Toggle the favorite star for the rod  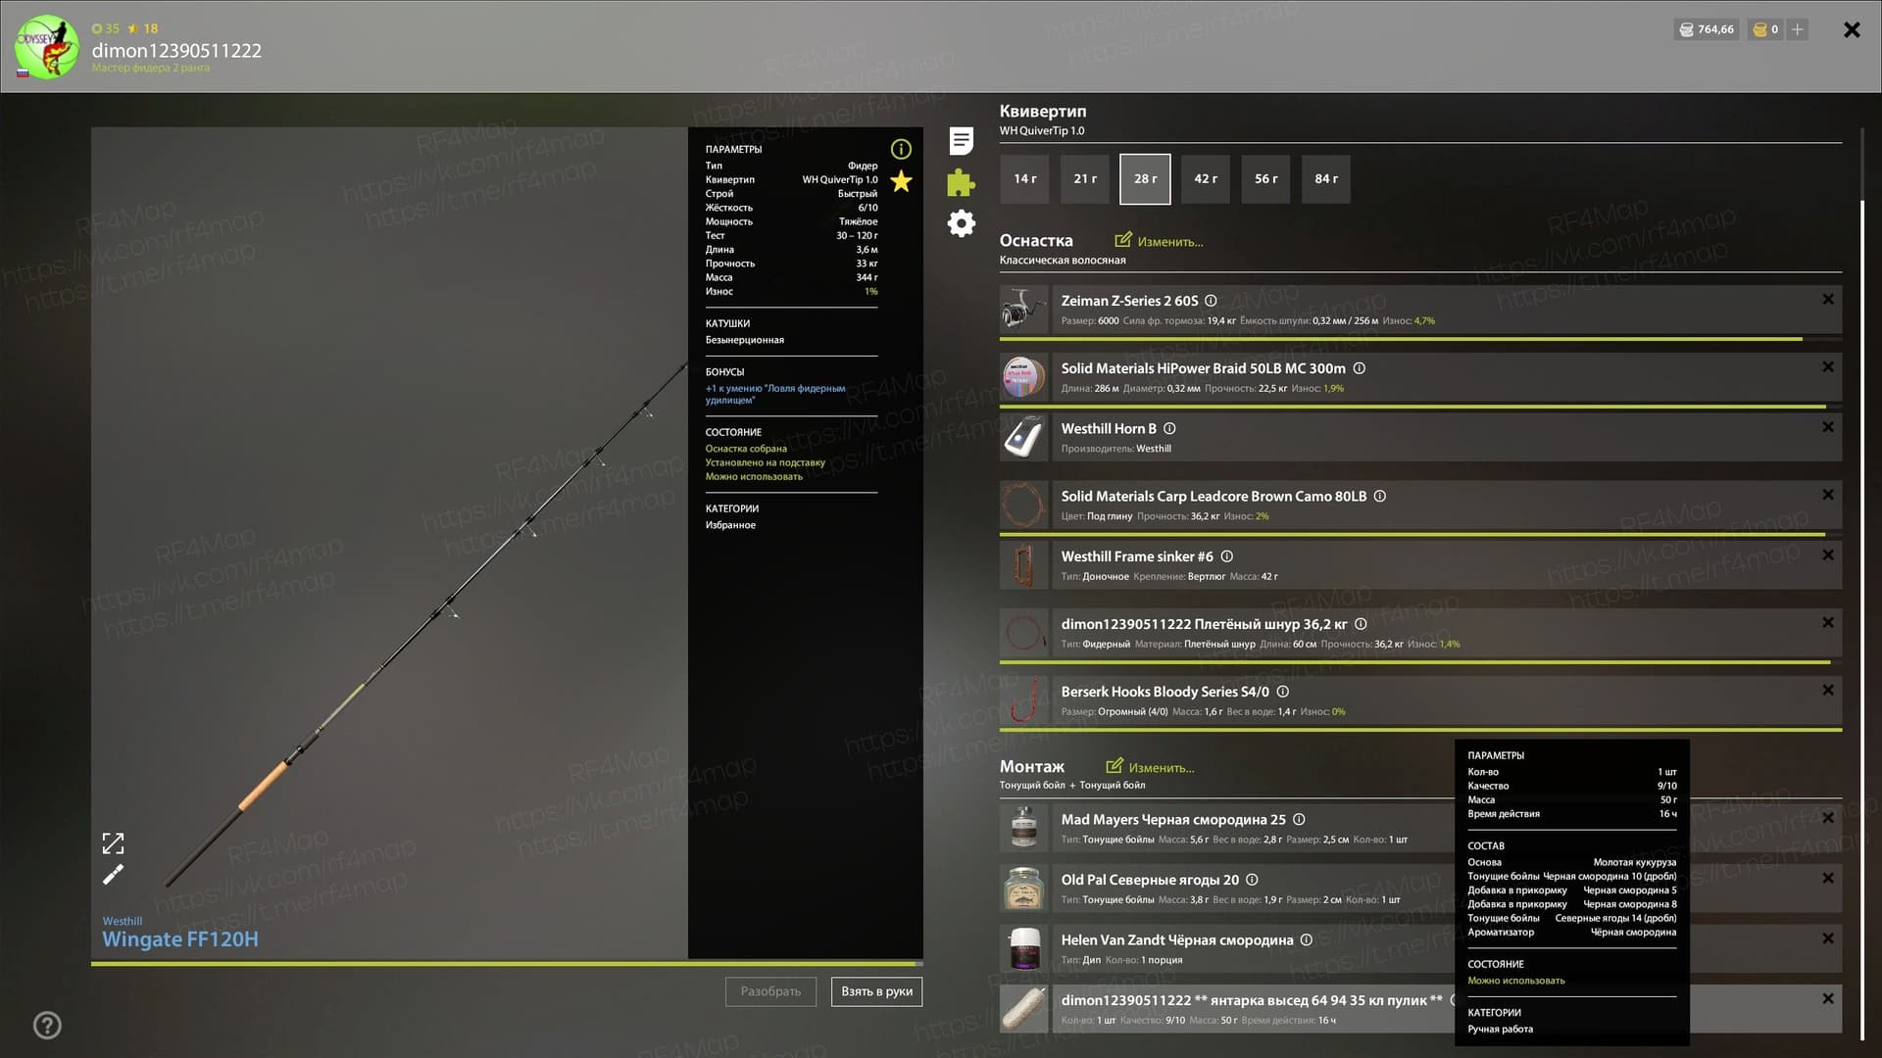click(x=901, y=181)
